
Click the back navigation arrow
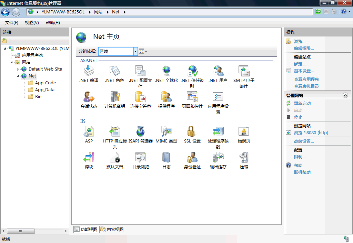click(x=6, y=12)
